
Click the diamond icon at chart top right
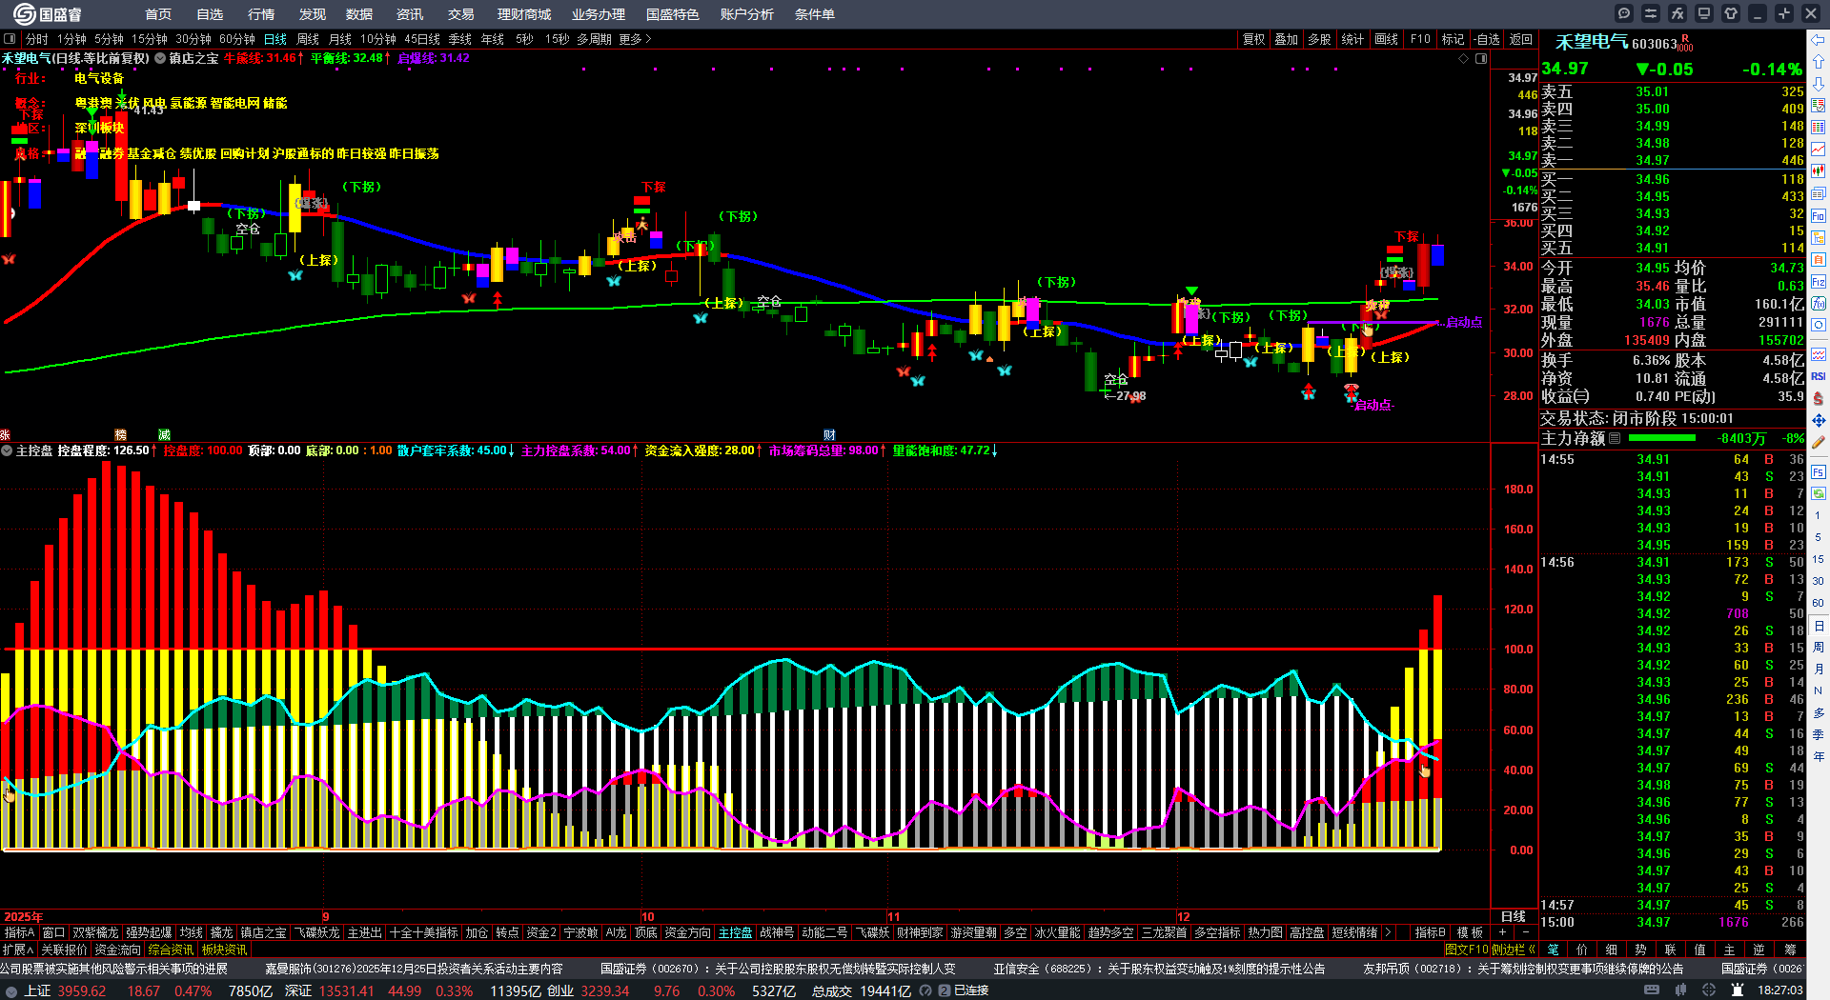click(1464, 59)
